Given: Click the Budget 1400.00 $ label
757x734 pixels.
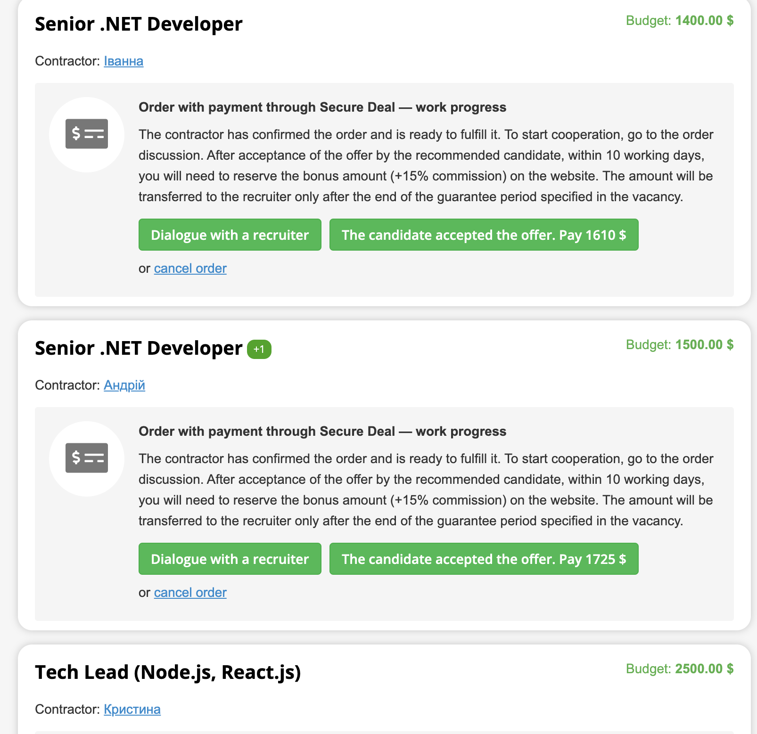Looking at the screenshot, I should pos(680,21).
